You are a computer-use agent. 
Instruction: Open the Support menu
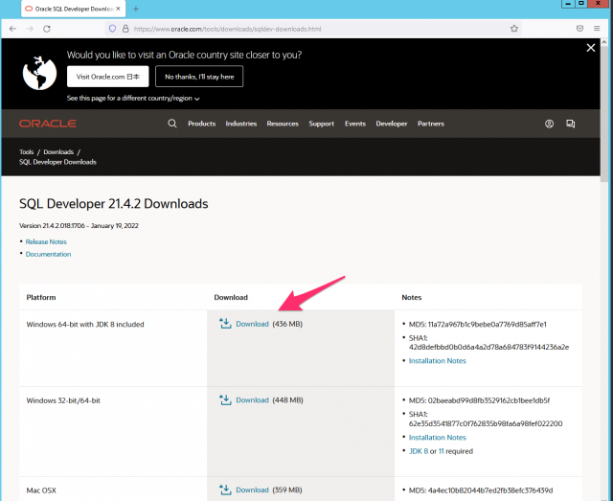322,124
